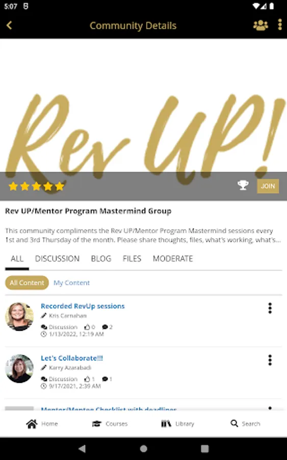Open the Moderate tab
287x460 pixels.
click(173, 259)
